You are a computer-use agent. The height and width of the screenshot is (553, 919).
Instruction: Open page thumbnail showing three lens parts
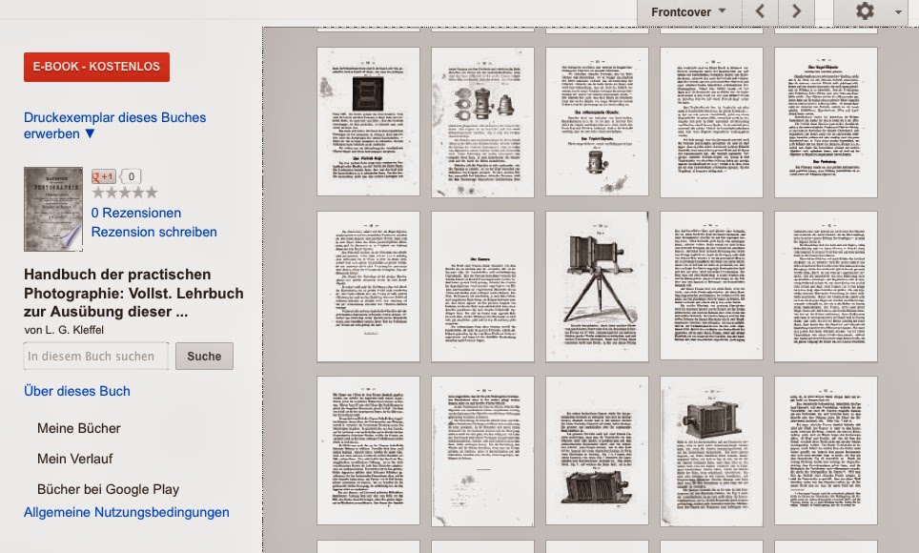point(482,122)
